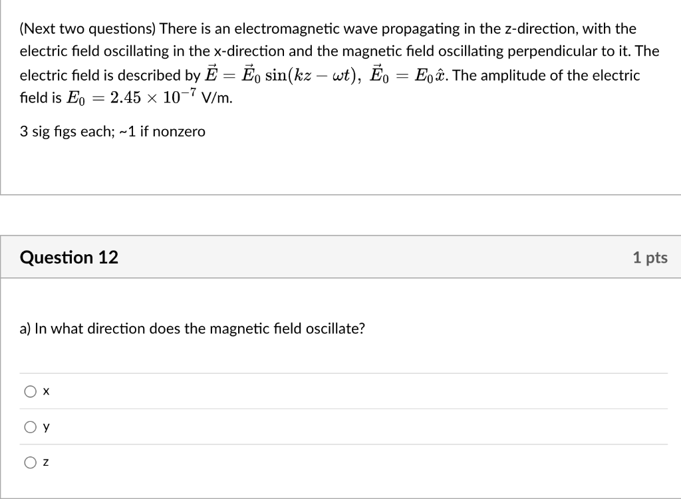Click the Question 12 heading
The width and height of the screenshot is (681, 499).
click(69, 257)
